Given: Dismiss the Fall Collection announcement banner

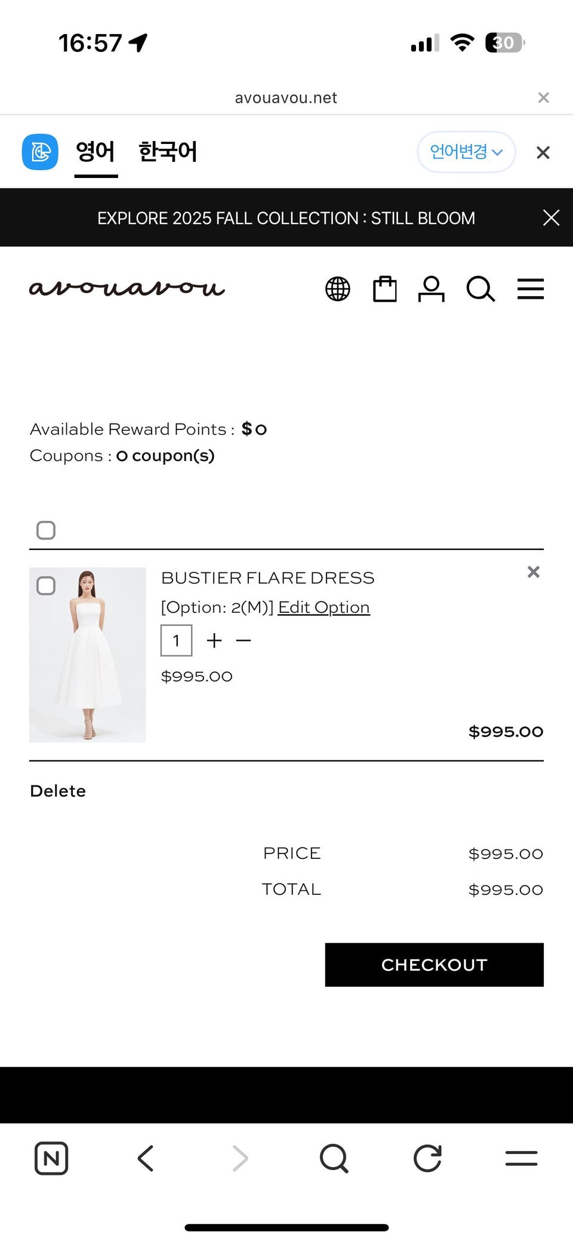Looking at the screenshot, I should (x=551, y=218).
